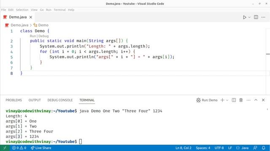Close the Demo.java tab
Viewport: 270px width, 151px height.
tap(31, 17)
